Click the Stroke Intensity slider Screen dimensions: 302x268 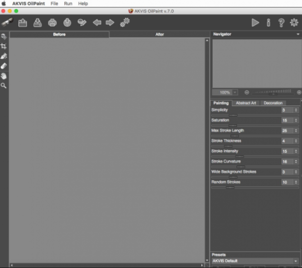point(255,157)
